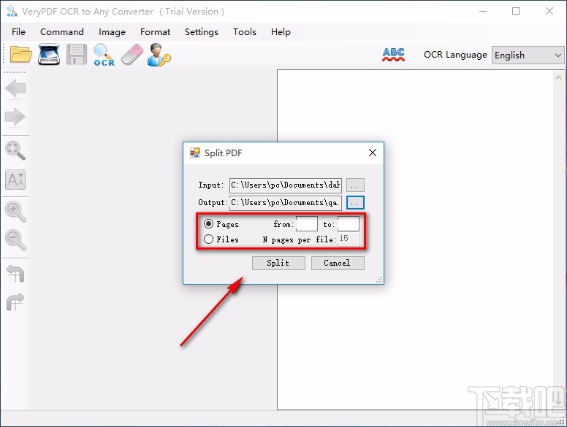Run OCR with the magnifier OCR icon
567x427 pixels.
[104, 55]
